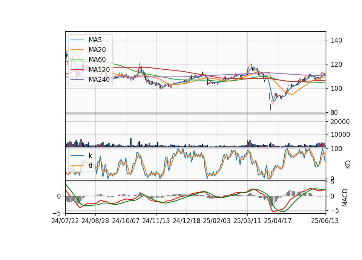
Task: Click the 24/07/22 date axis label
Action: [x=65, y=221]
